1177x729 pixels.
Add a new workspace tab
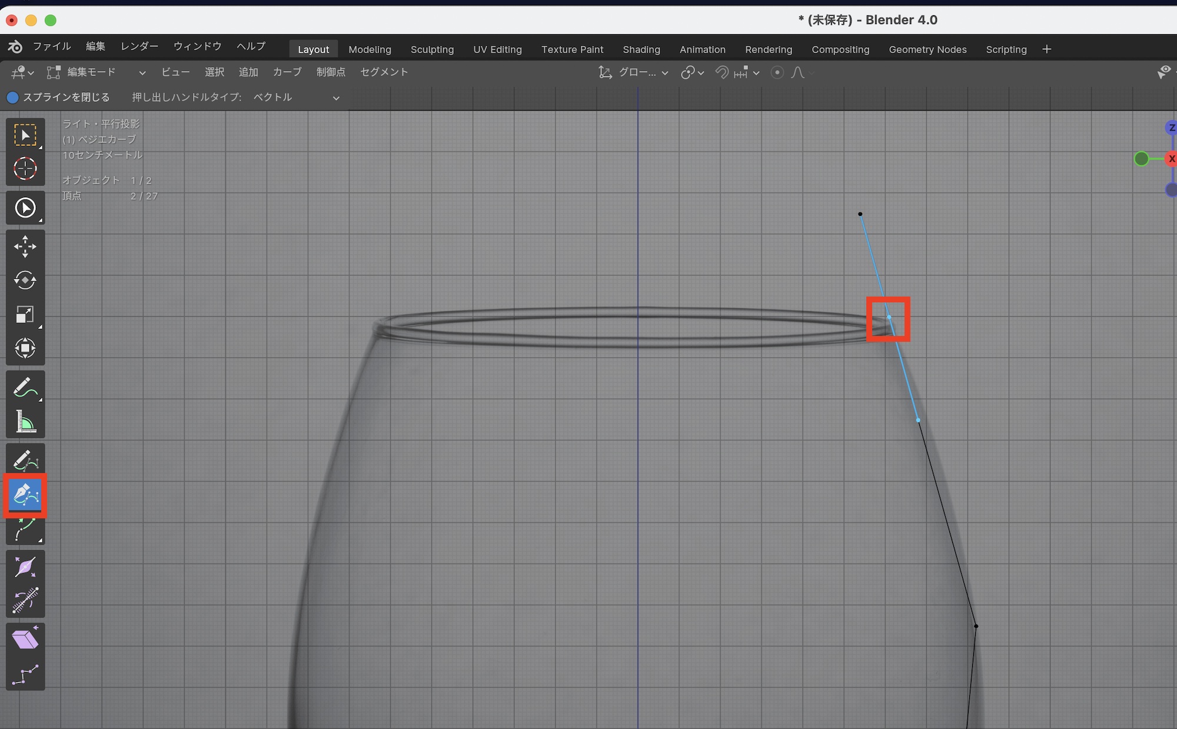[x=1046, y=49]
